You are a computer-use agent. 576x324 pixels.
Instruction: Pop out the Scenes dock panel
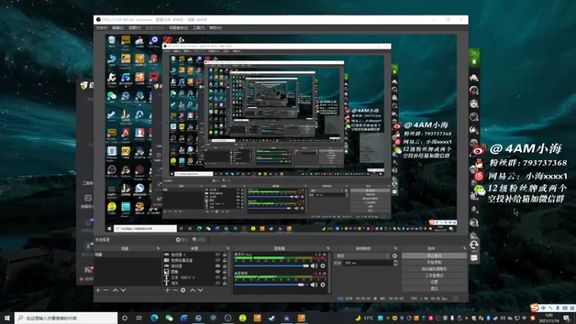pyautogui.click(x=158, y=248)
